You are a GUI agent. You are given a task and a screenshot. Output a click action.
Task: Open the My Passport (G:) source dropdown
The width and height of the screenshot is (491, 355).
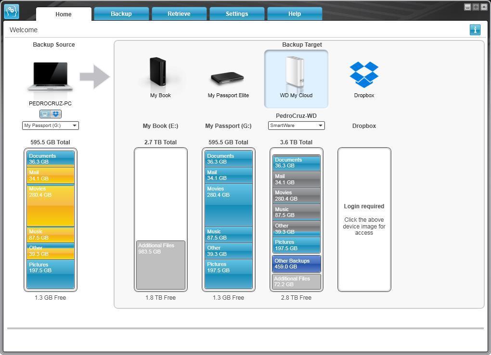point(51,126)
